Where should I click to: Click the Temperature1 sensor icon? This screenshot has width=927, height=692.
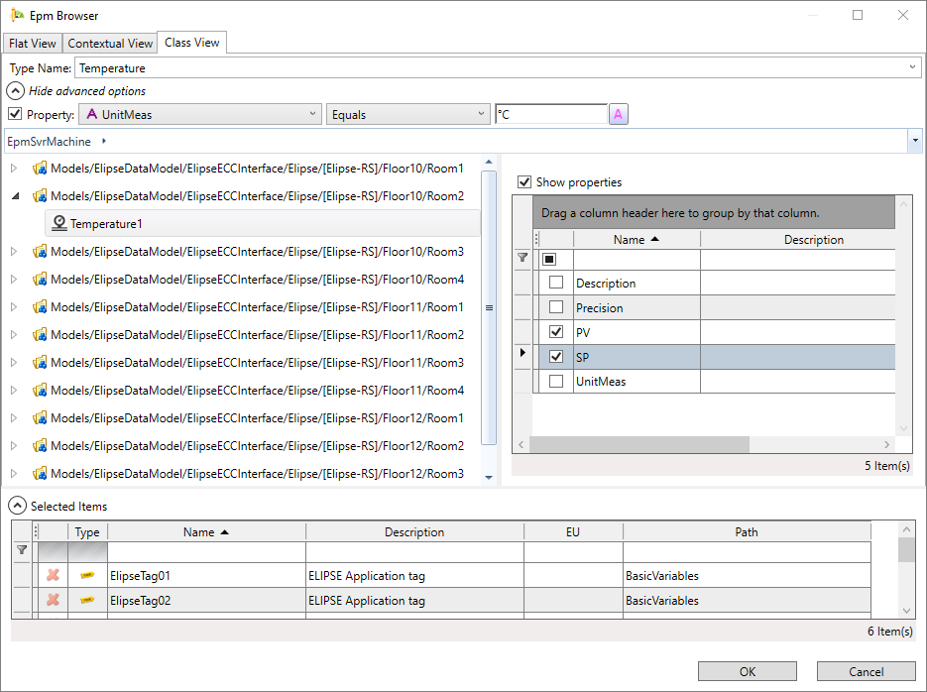coord(58,224)
